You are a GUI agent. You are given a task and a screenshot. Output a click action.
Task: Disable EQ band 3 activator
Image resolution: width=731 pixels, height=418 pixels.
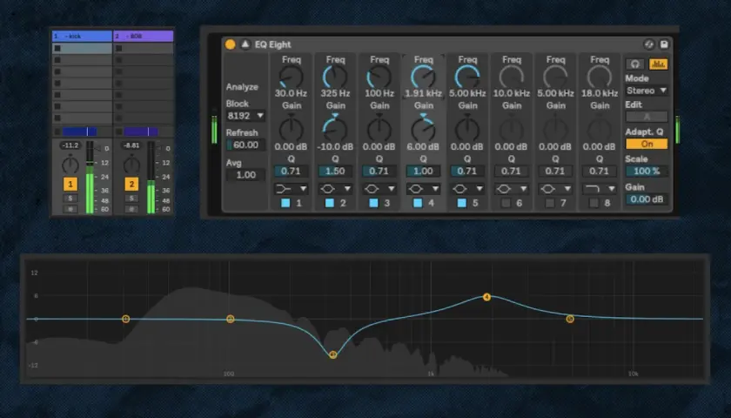point(374,203)
